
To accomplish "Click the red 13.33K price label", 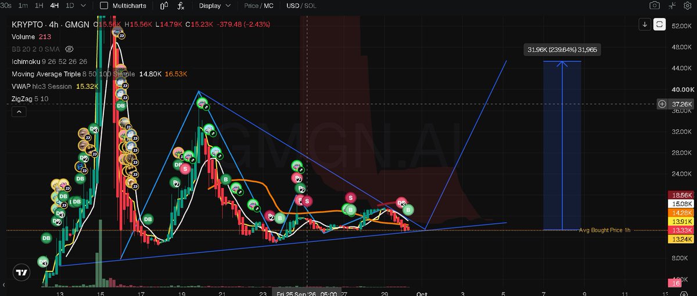I will pyautogui.click(x=681, y=230).
